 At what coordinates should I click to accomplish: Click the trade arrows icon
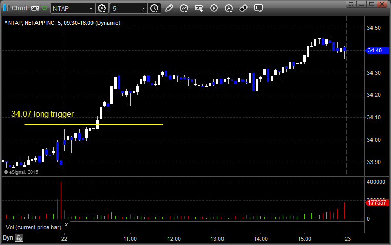(x=244, y=8)
